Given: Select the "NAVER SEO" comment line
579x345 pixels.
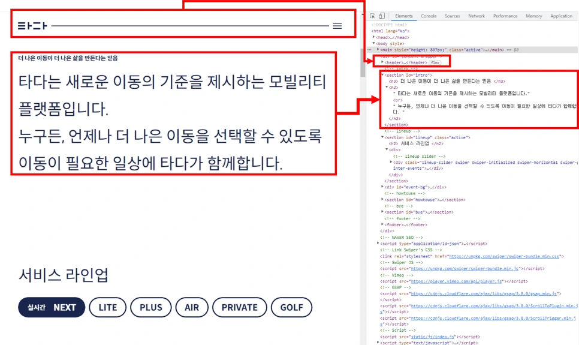Looking at the screenshot, I should (x=402, y=238).
